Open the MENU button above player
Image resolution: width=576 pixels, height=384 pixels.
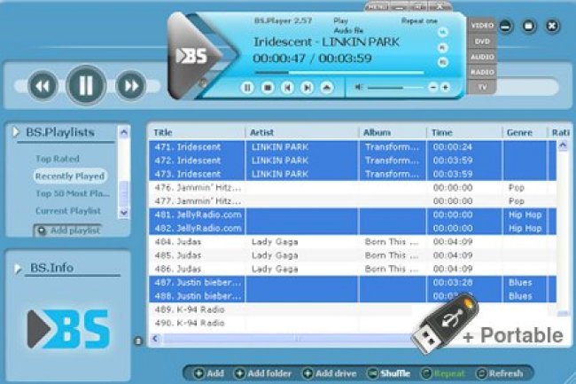coord(378,6)
